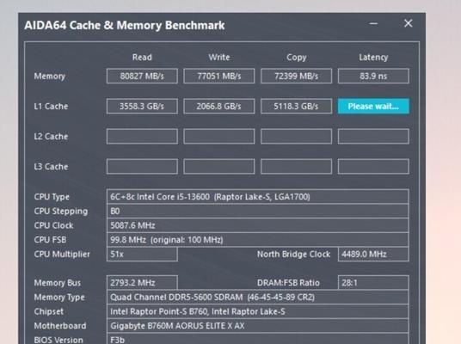Click the Memory Copy 72399 MB/s result
Viewport: 461px width, 344px height.
[297, 77]
